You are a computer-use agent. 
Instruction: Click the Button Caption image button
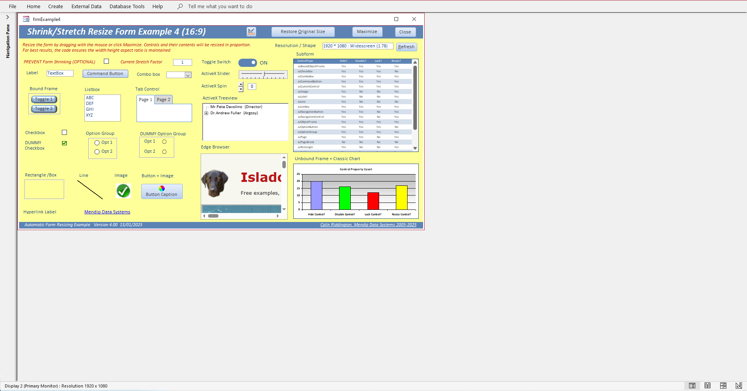coord(162,191)
